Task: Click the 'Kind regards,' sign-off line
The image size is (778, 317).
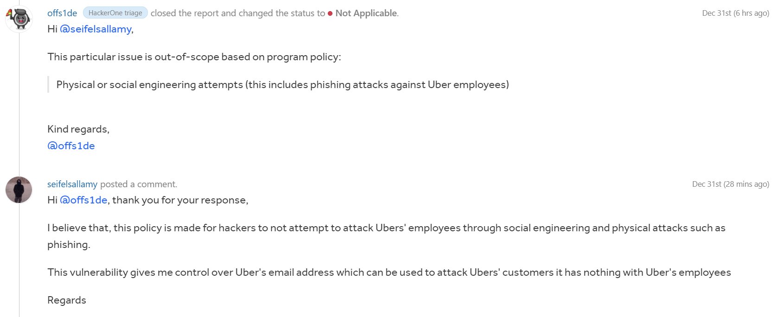Action: [x=78, y=129]
